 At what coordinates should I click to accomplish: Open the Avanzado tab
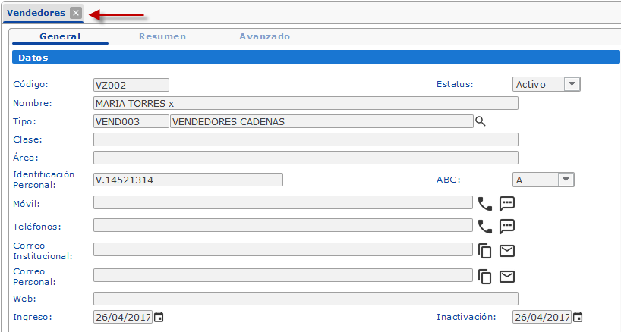(x=264, y=36)
